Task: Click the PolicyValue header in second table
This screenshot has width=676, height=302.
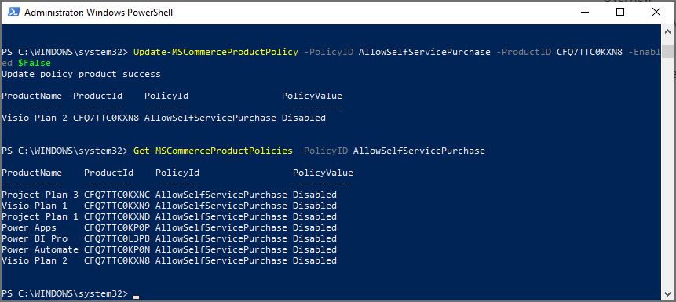Action: point(323,173)
